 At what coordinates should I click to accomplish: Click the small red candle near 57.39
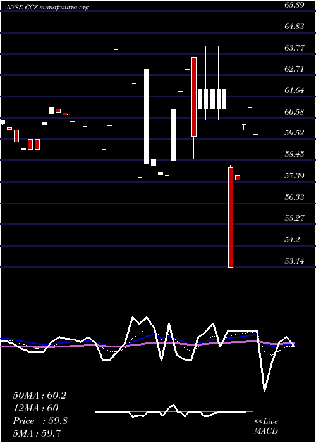(238, 178)
